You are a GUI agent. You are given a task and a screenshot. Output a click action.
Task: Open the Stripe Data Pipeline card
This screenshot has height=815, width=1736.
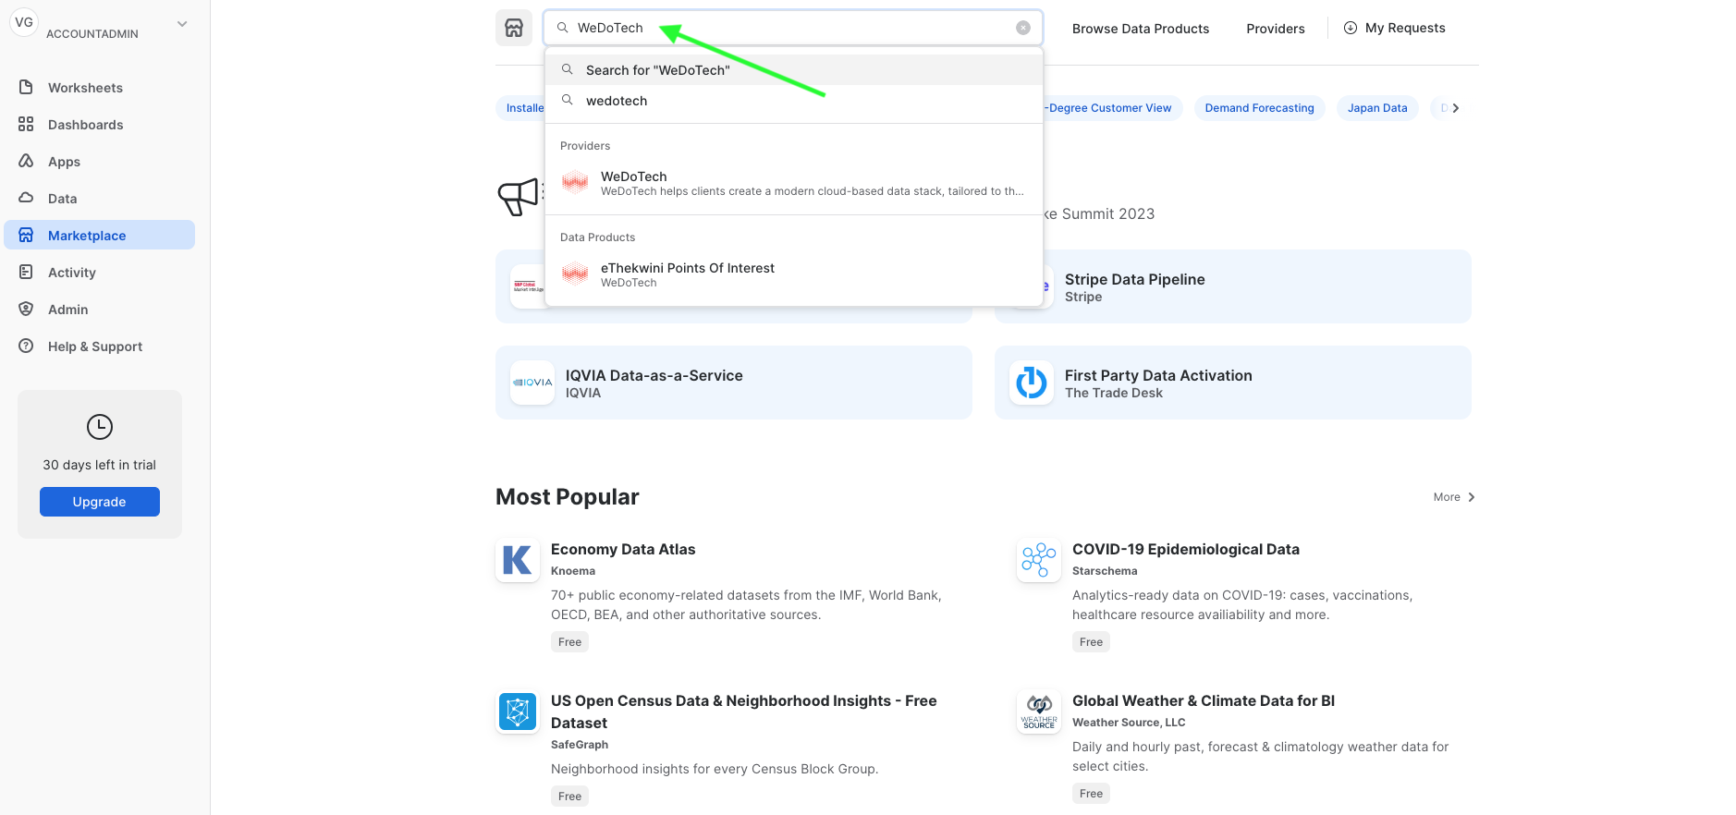[x=1233, y=286]
